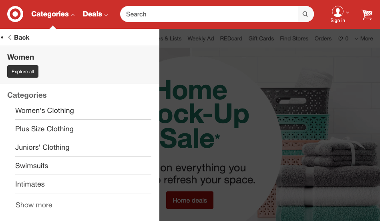Click the Explore all button
The height and width of the screenshot is (221, 380).
pos(23,72)
